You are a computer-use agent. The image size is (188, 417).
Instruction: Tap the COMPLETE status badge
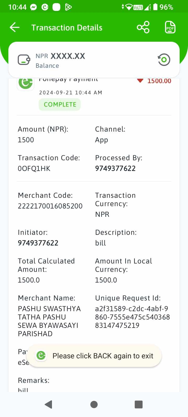coord(60,105)
